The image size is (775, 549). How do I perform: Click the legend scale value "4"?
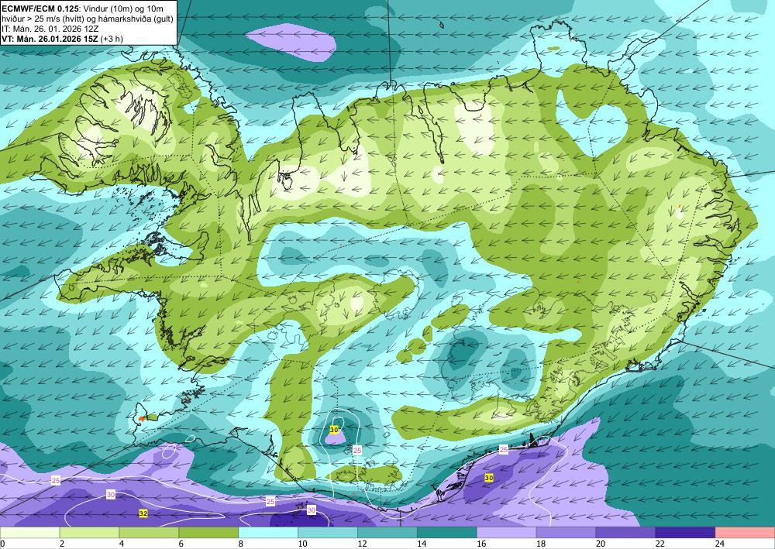pos(122,544)
